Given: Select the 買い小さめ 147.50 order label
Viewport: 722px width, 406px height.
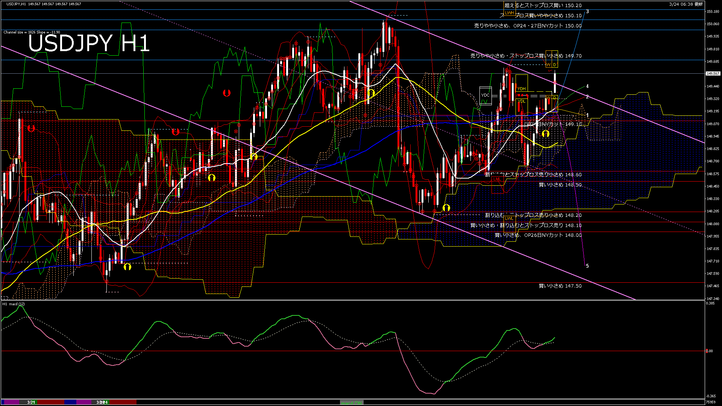Looking at the screenshot, I should coord(560,286).
